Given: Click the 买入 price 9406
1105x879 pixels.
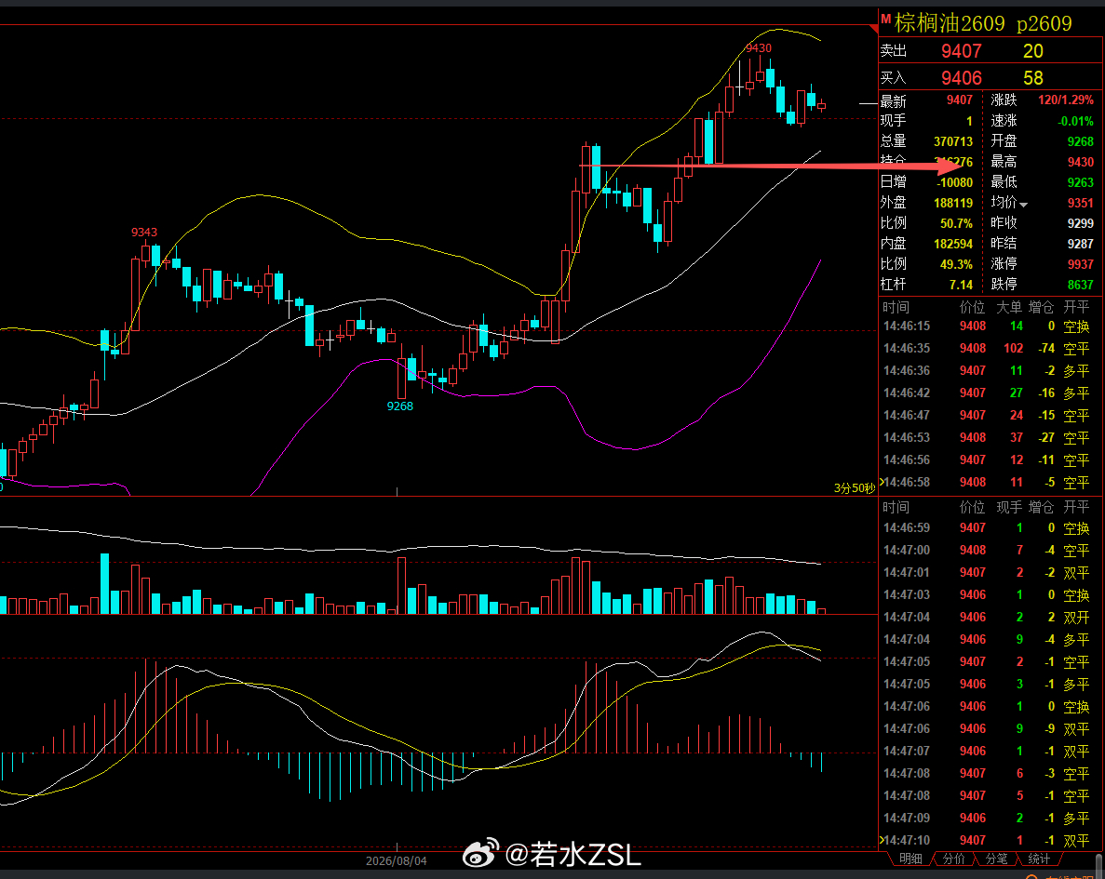Looking at the screenshot, I should 962,77.
